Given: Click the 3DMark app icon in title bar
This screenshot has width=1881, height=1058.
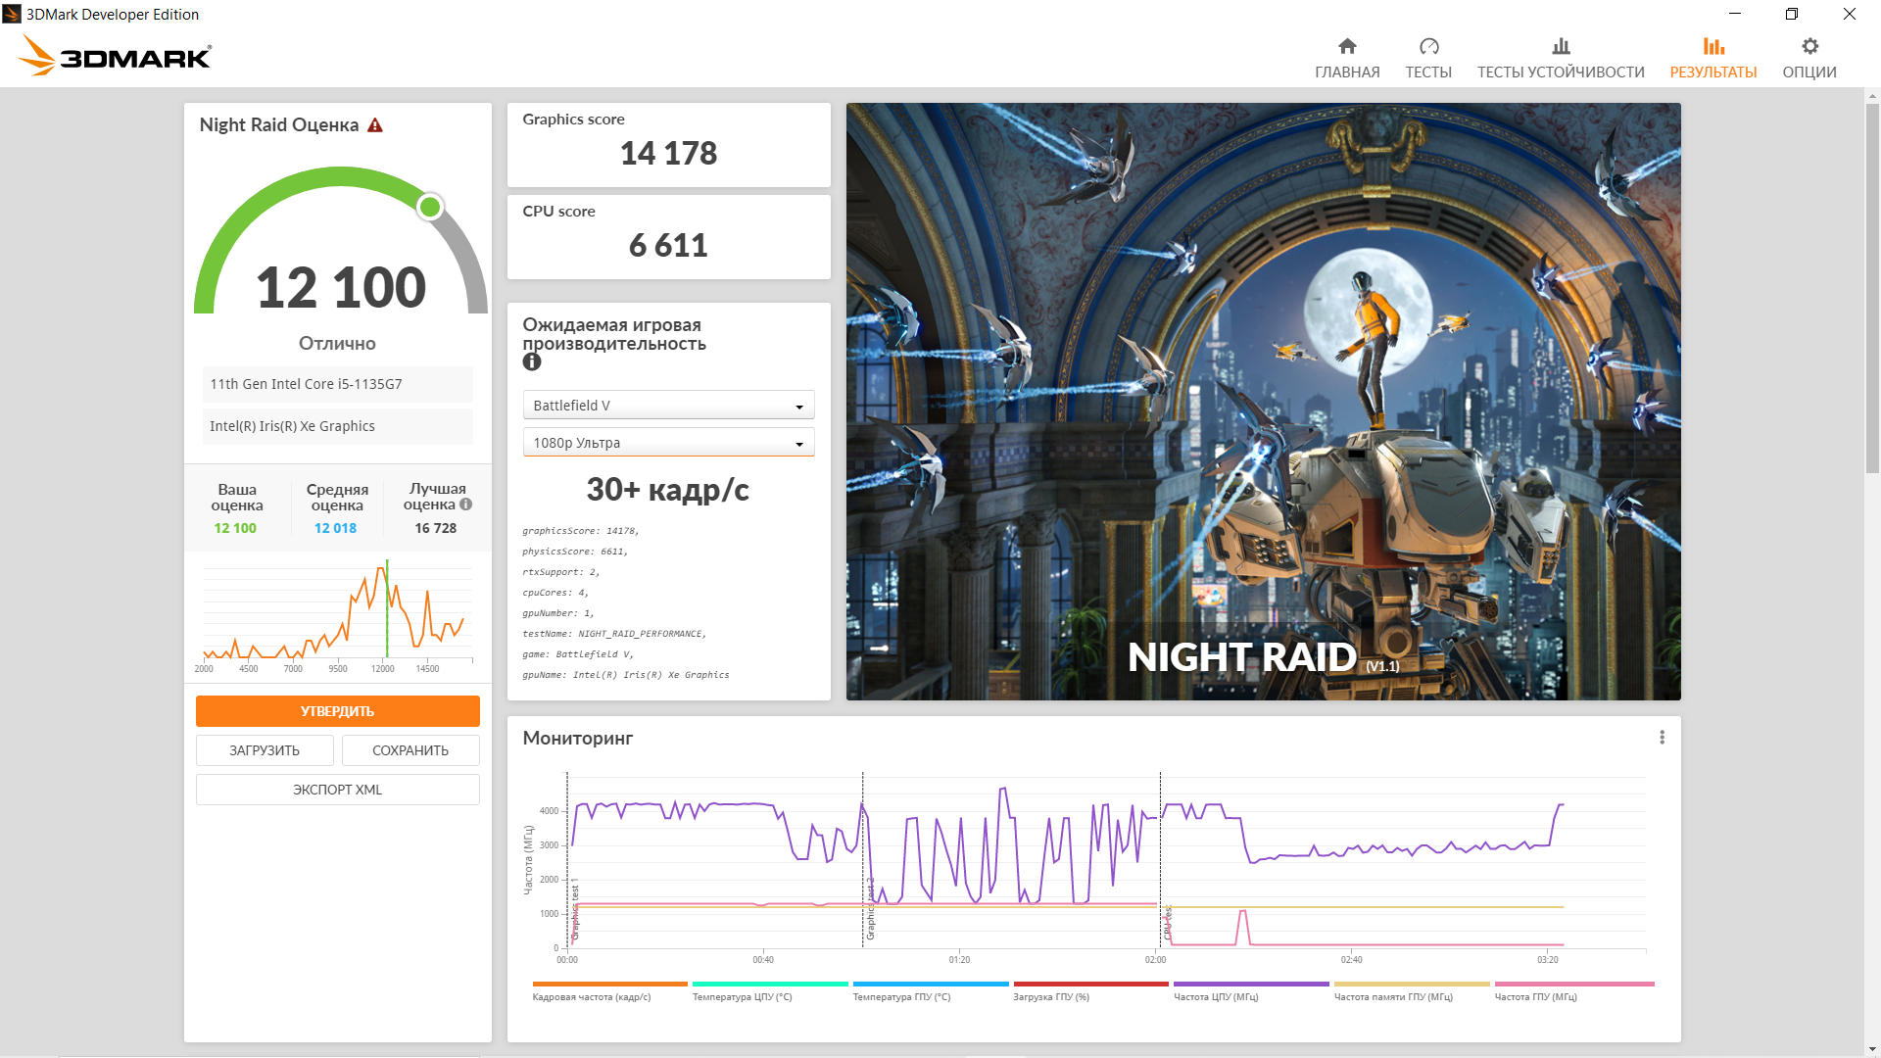Looking at the screenshot, I should pyautogui.click(x=12, y=14).
